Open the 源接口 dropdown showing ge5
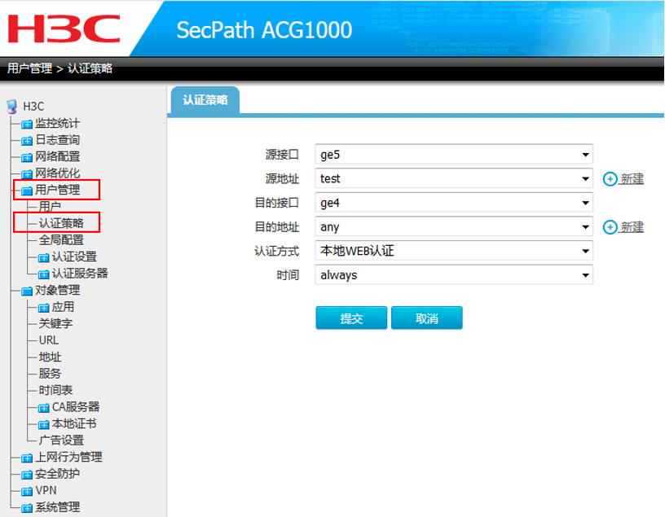The image size is (665, 517). [453, 155]
